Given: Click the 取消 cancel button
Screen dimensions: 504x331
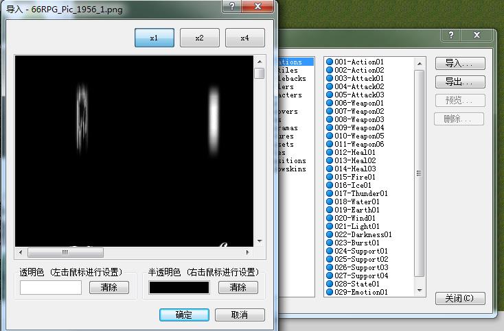Looking at the screenshot, I should 240,315.
